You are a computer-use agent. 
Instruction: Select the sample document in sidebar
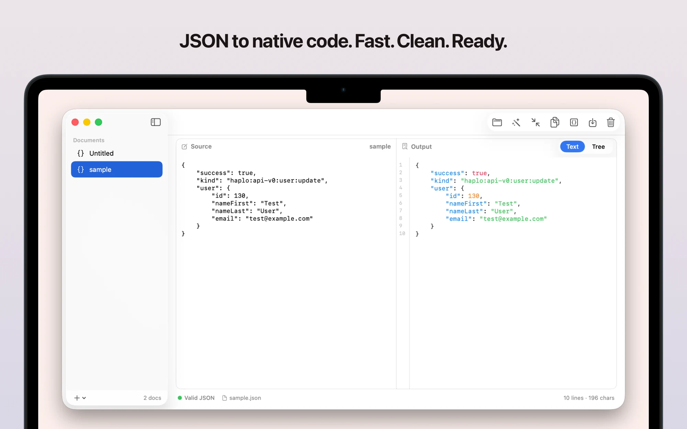tap(117, 170)
